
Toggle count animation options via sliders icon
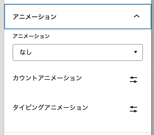[x=134, y=80]
